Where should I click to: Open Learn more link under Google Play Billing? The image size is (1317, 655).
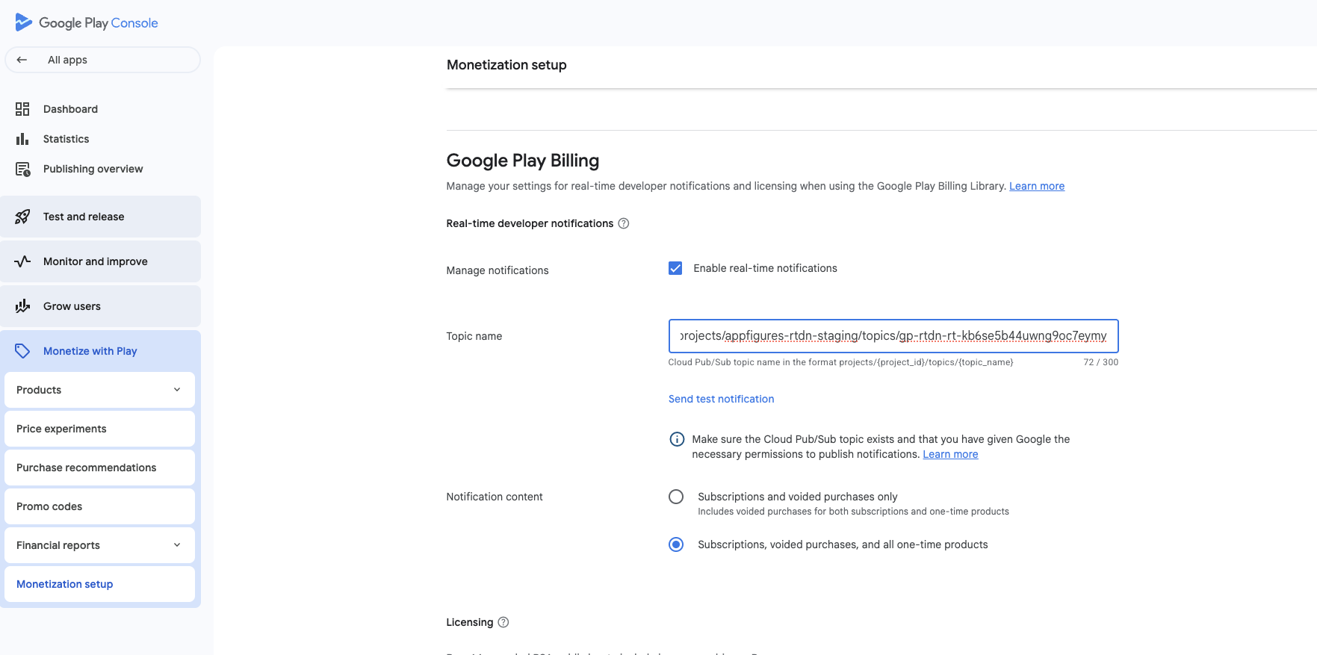coord(1037,186)
